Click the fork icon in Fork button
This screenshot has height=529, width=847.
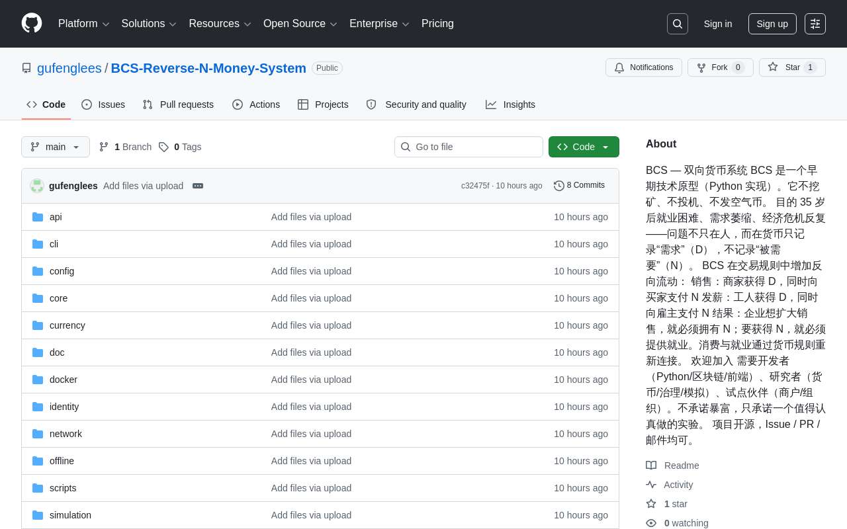[701, 67]
